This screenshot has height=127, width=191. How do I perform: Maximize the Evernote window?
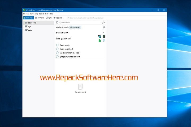click(158, 10)
